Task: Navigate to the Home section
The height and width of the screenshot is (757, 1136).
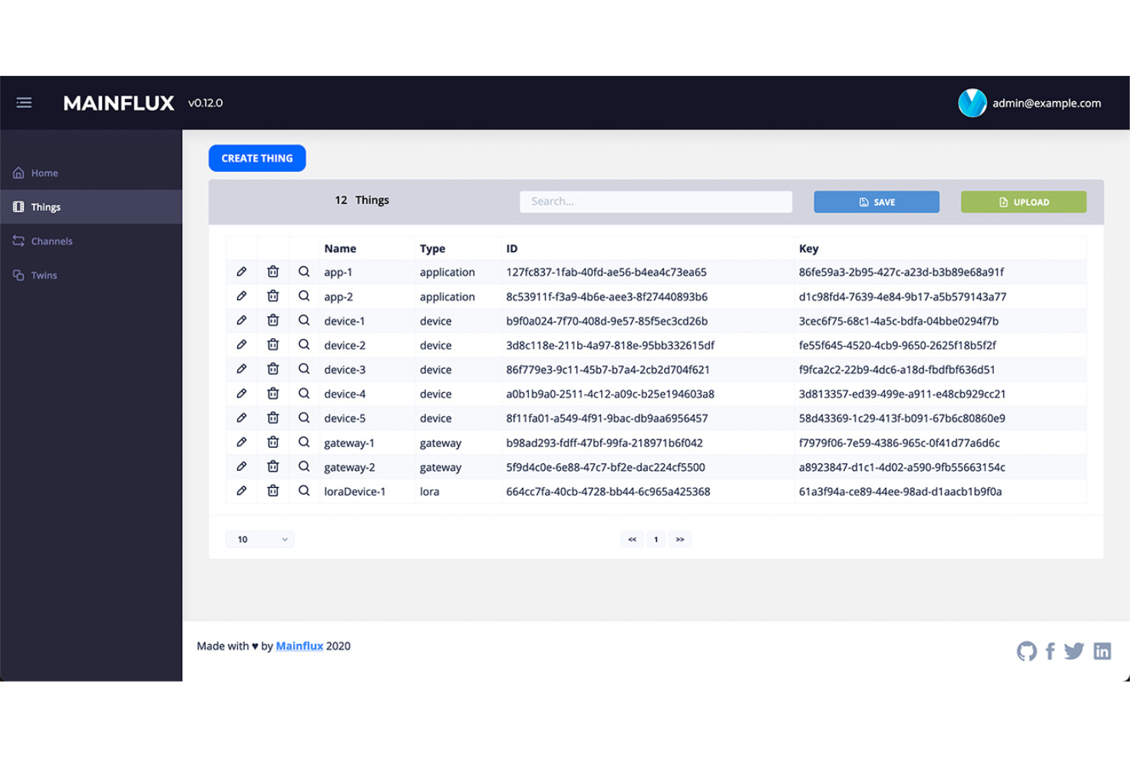Action: click(x=45, y=173)
